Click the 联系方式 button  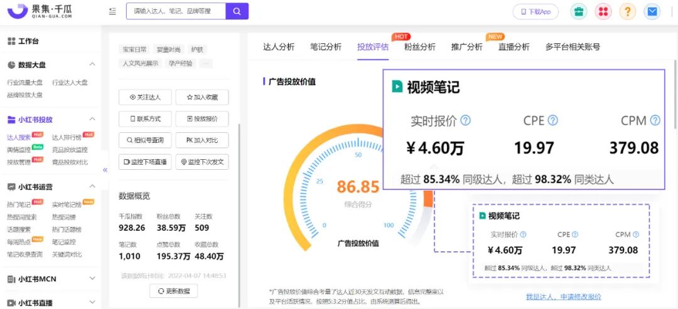click(x=145, y=119)
